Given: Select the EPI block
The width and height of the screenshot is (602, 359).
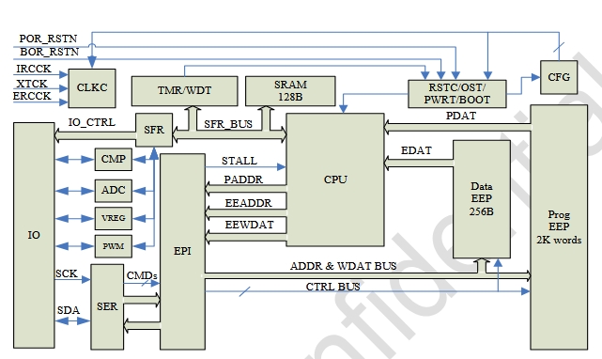Looking at the screenshot, I should (x=182, y=251).
